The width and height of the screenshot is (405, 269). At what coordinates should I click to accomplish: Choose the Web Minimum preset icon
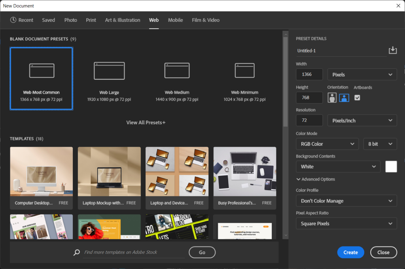pyautogui.click(x=244, y=71)
